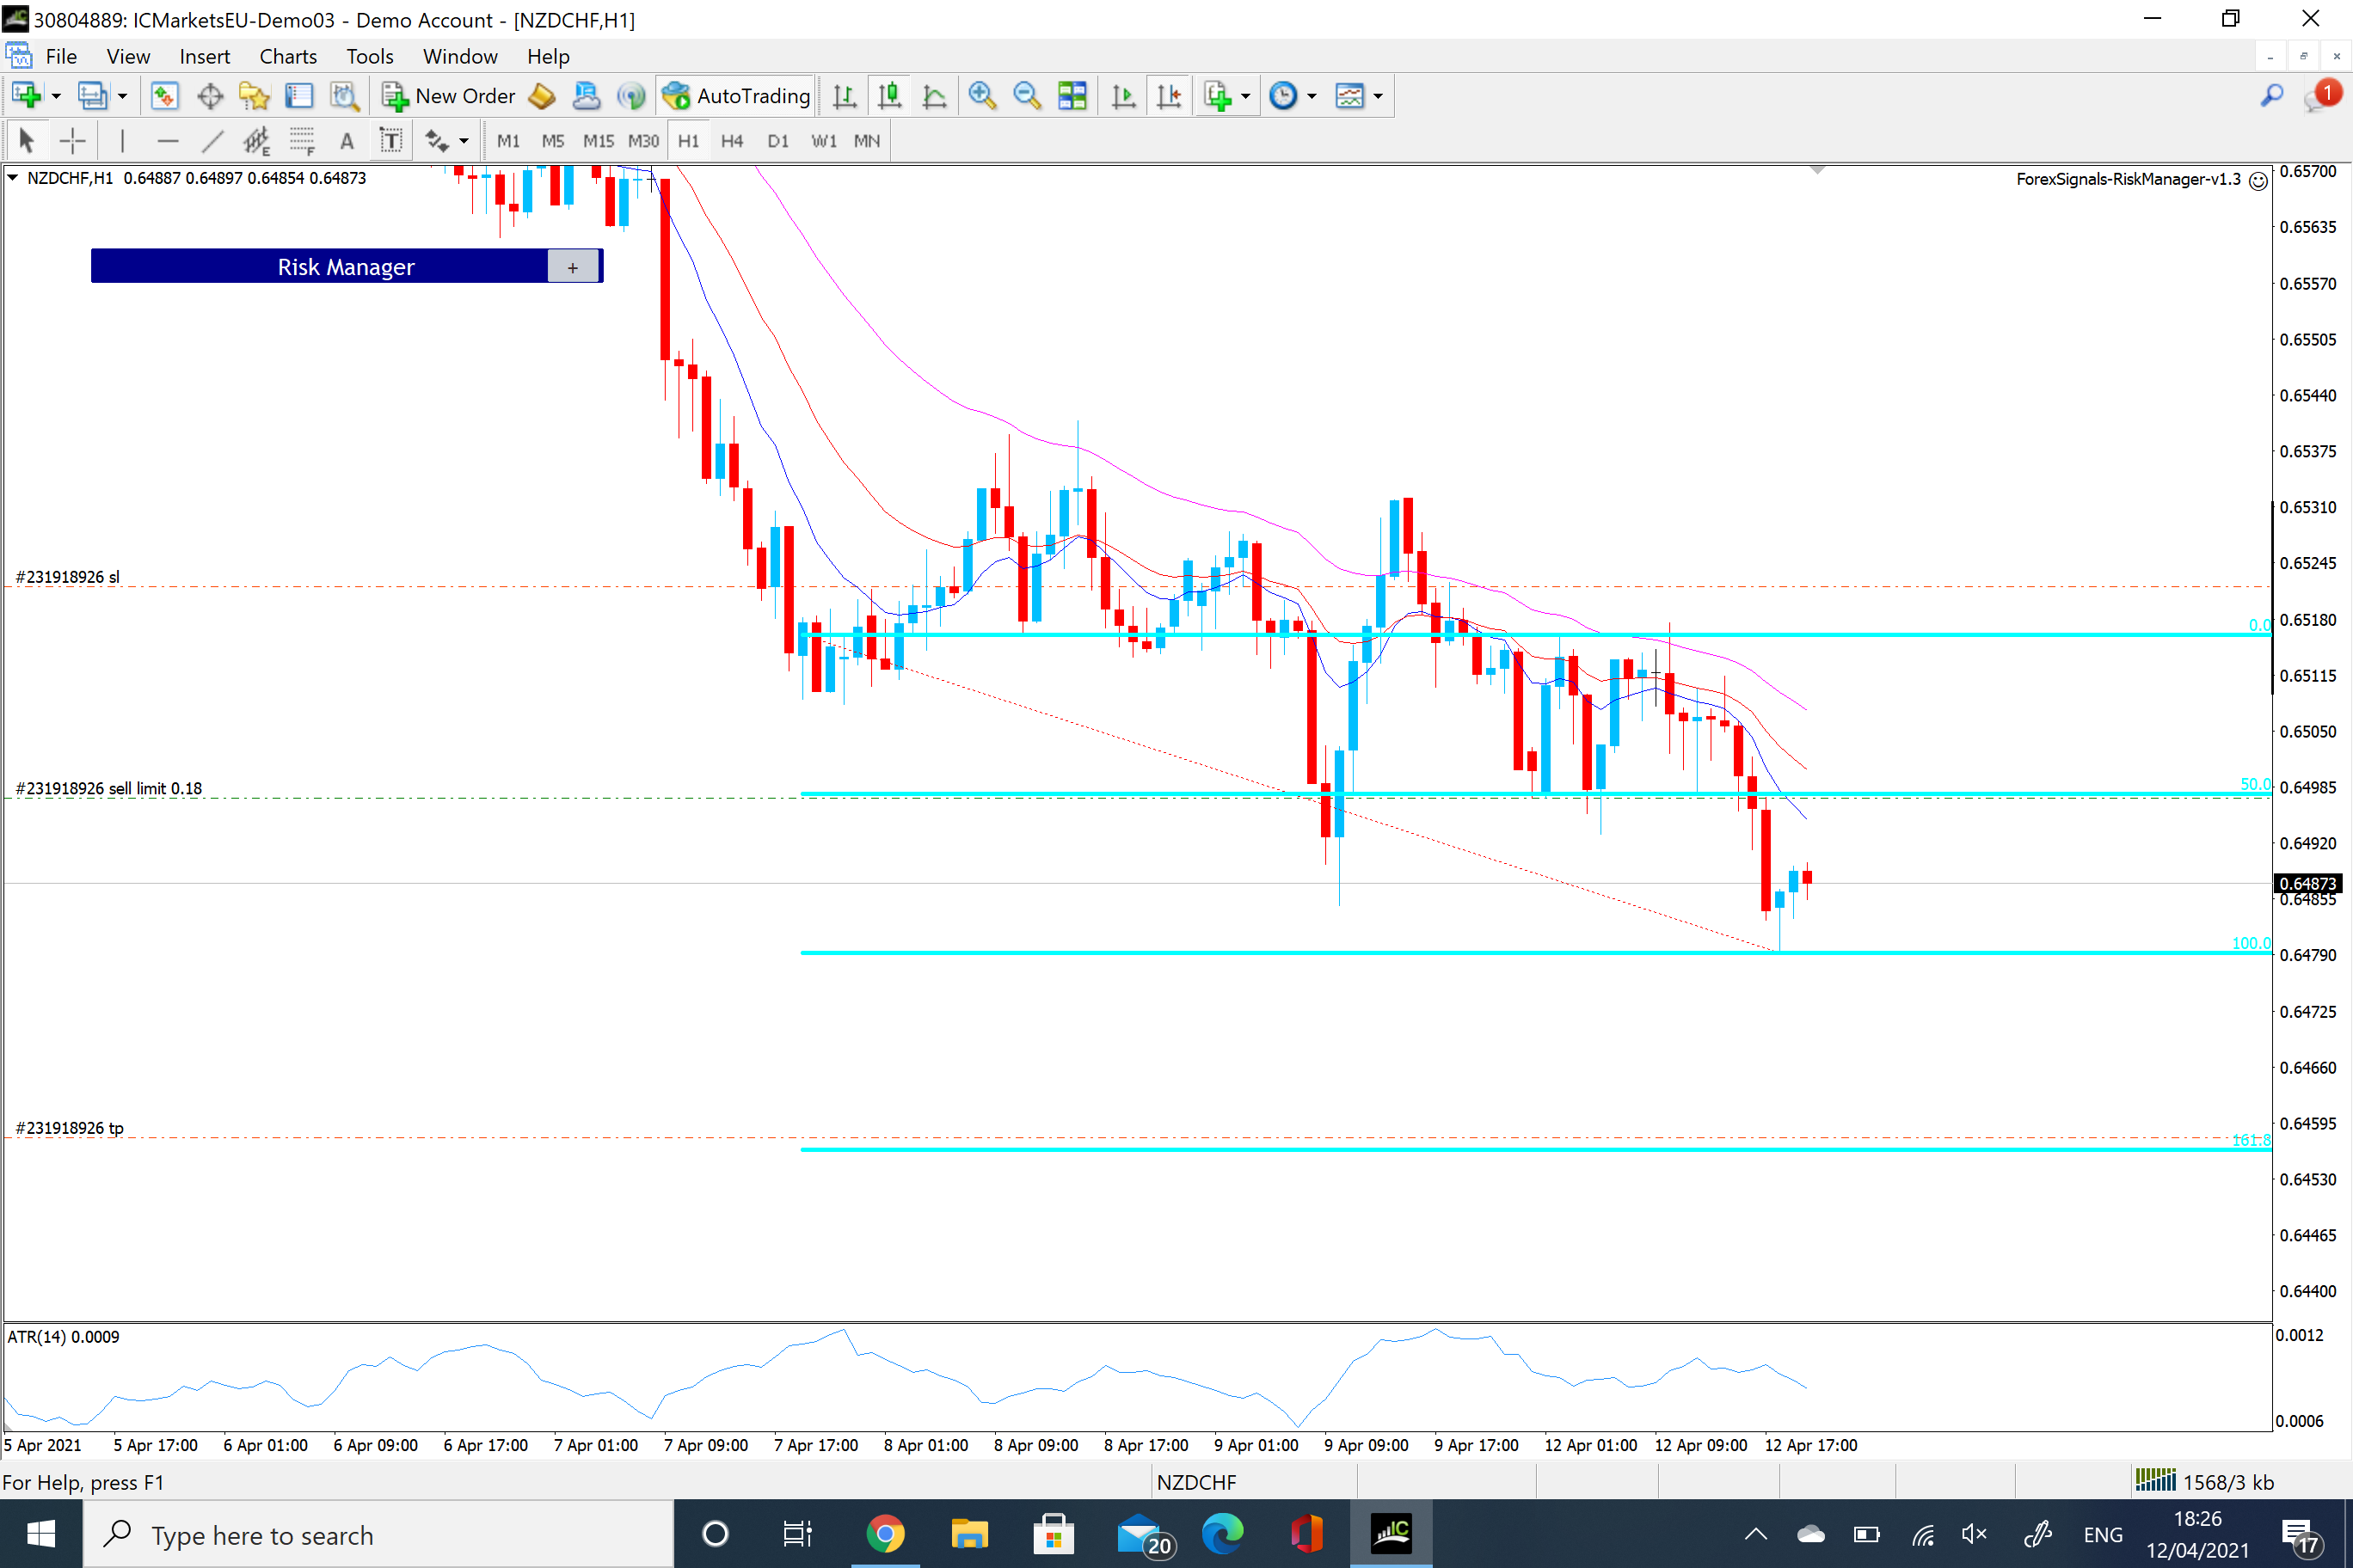Image resolution: width=2353 pixels, height=1568 pixels.
Task: Toggle Auto Scroll chart icon
Action: (x=1123, y=96)
